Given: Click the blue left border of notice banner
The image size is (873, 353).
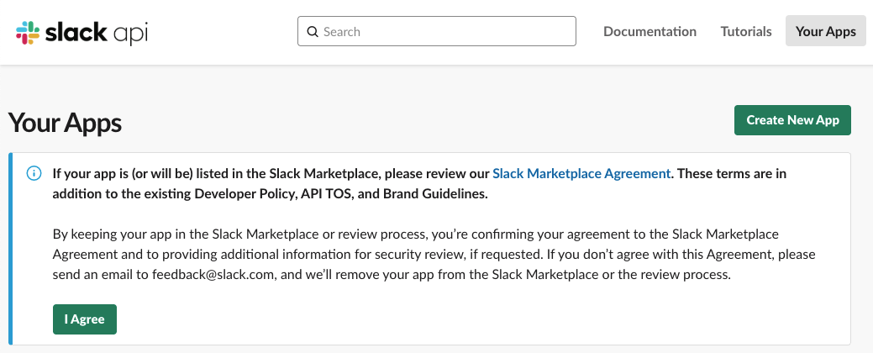Looking at the screenshot, I should pyautogui.click(x=10, y=249).
